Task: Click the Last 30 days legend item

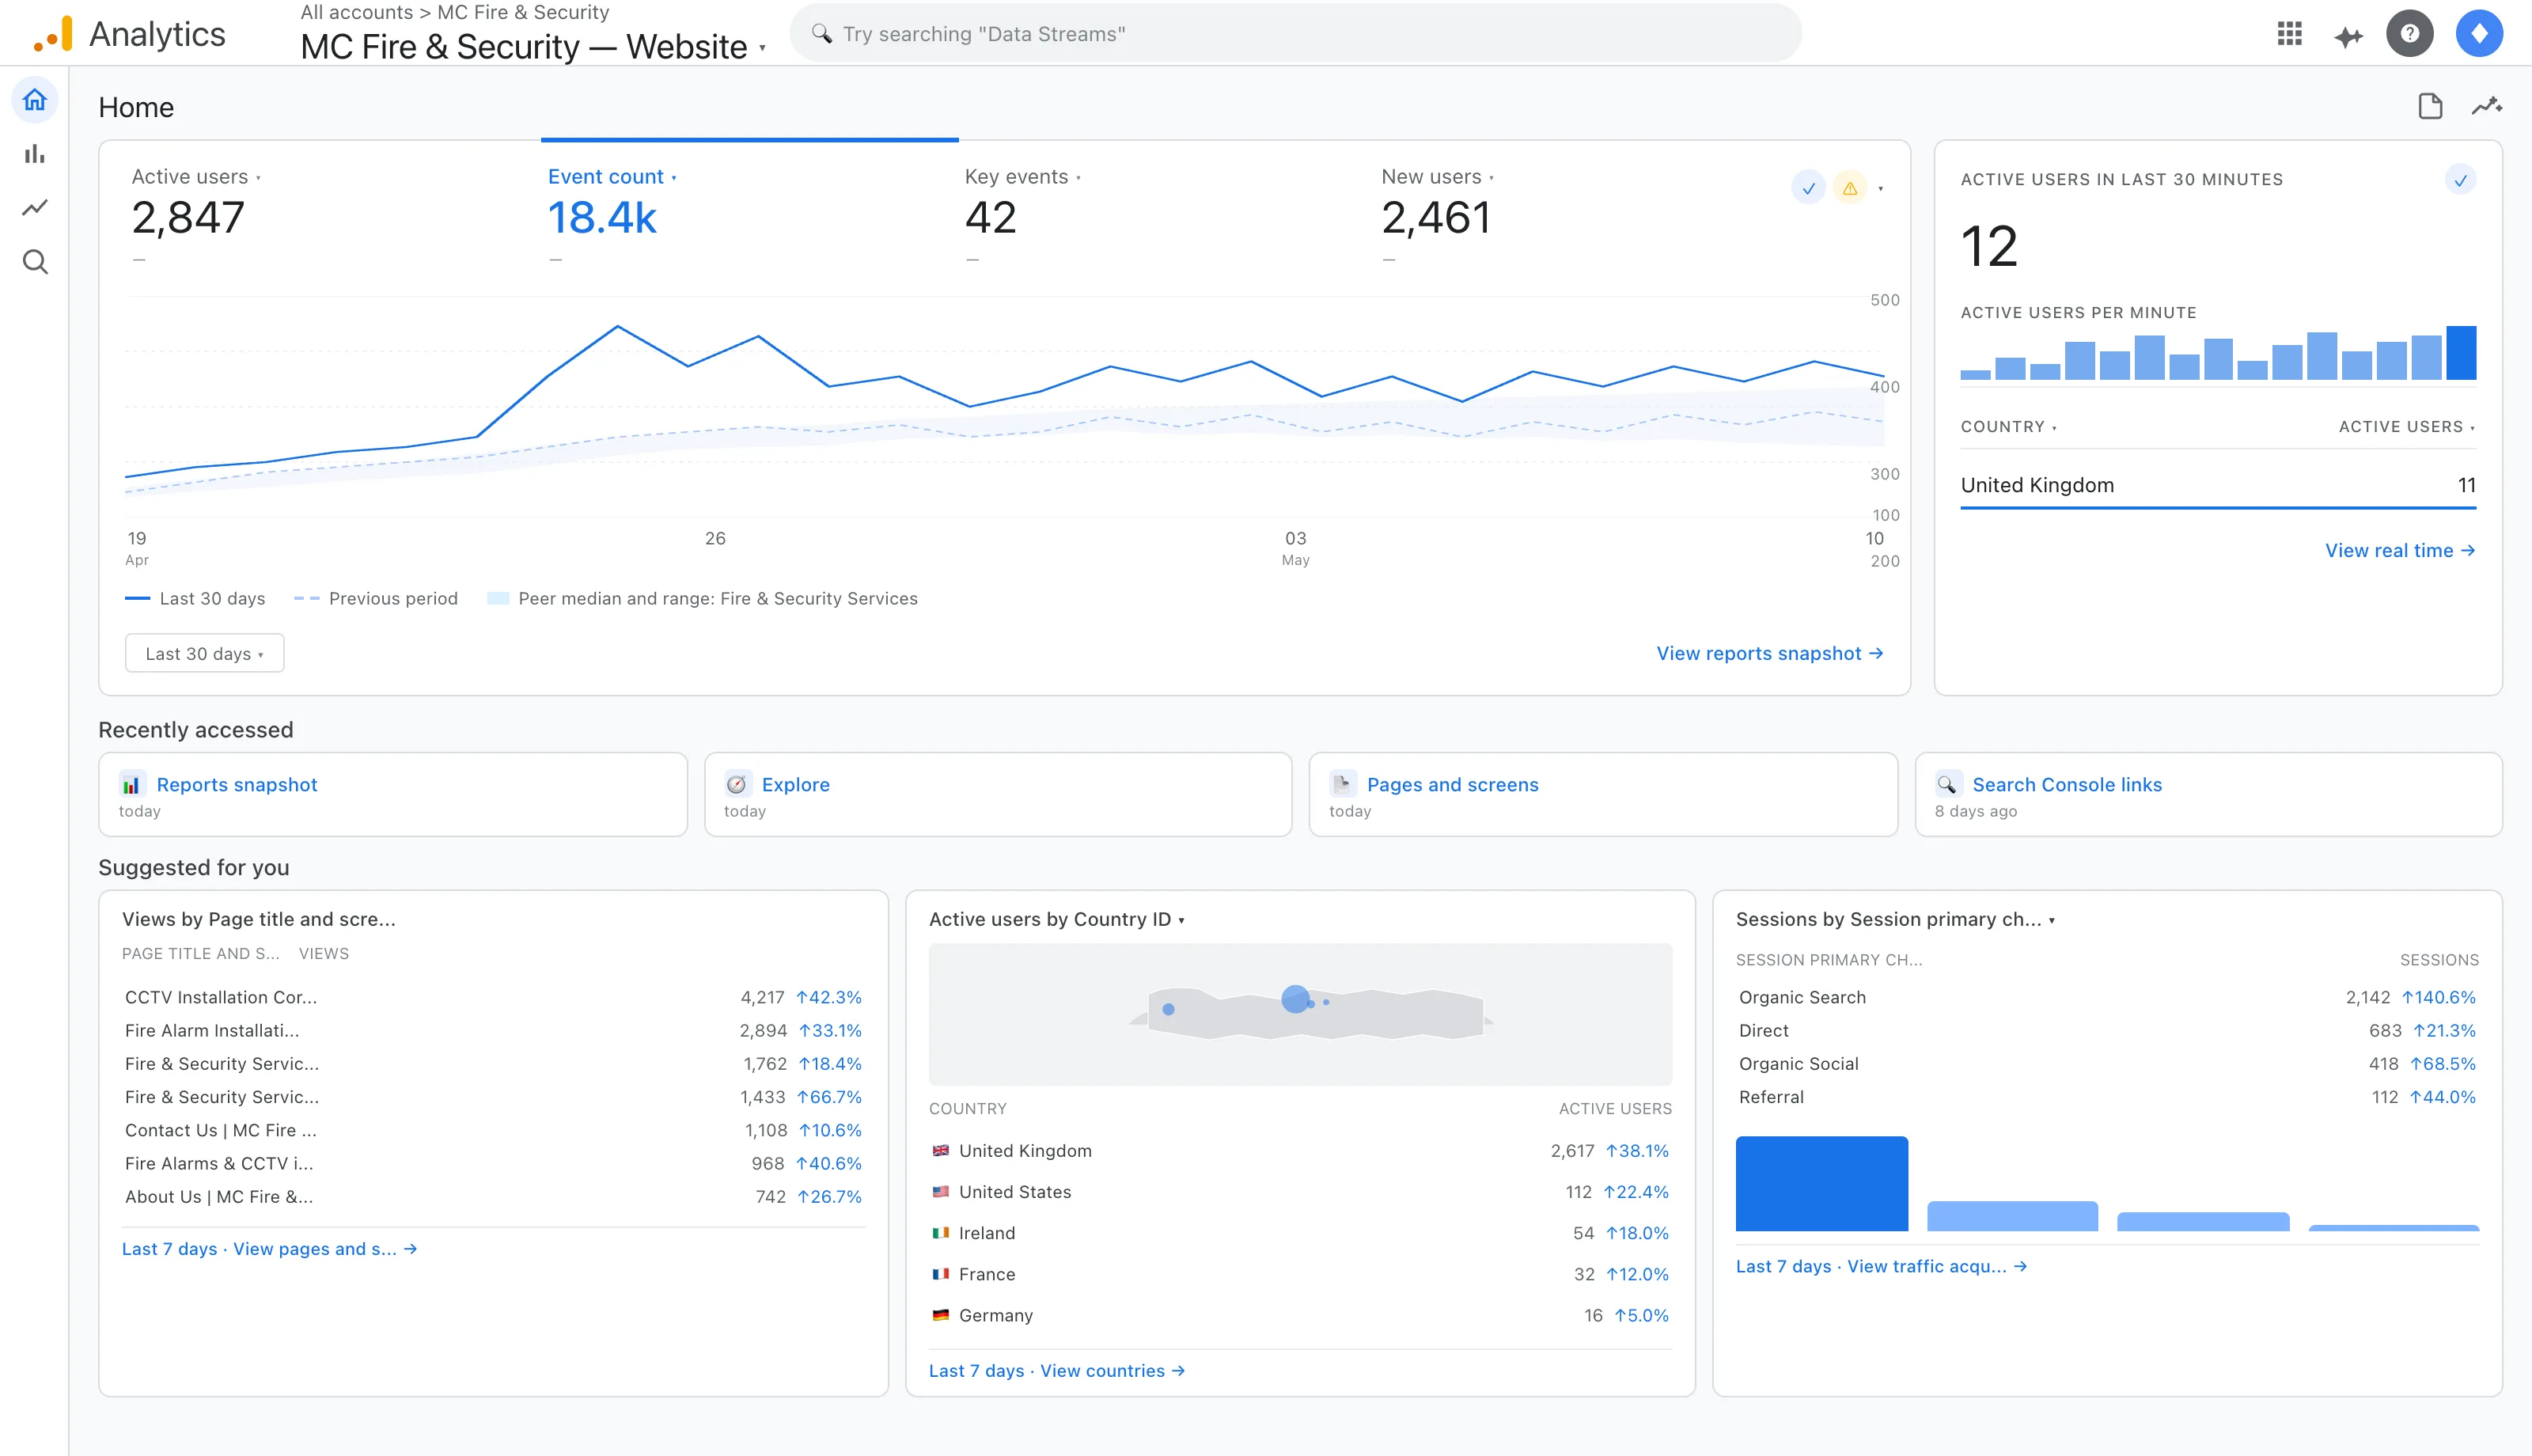Action: 195,599
